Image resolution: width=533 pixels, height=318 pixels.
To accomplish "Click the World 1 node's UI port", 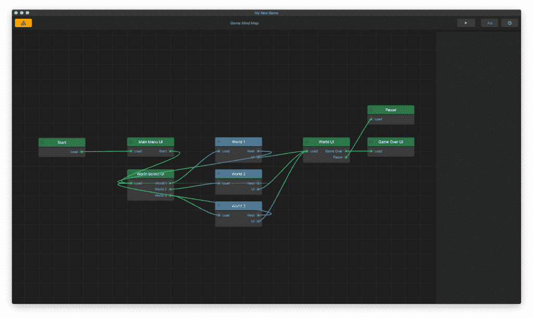I will pyautogui.click(x=258, y=157).
